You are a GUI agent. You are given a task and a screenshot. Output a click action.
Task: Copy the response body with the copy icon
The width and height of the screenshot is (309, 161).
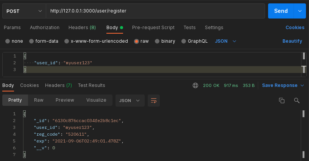[x=282, y=100]
